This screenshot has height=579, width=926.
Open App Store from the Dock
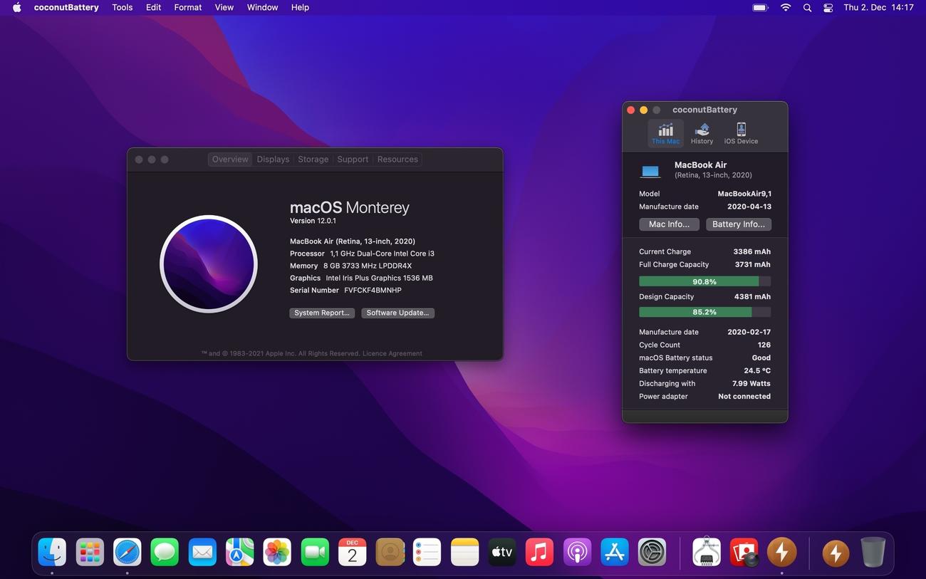[615, 552]
